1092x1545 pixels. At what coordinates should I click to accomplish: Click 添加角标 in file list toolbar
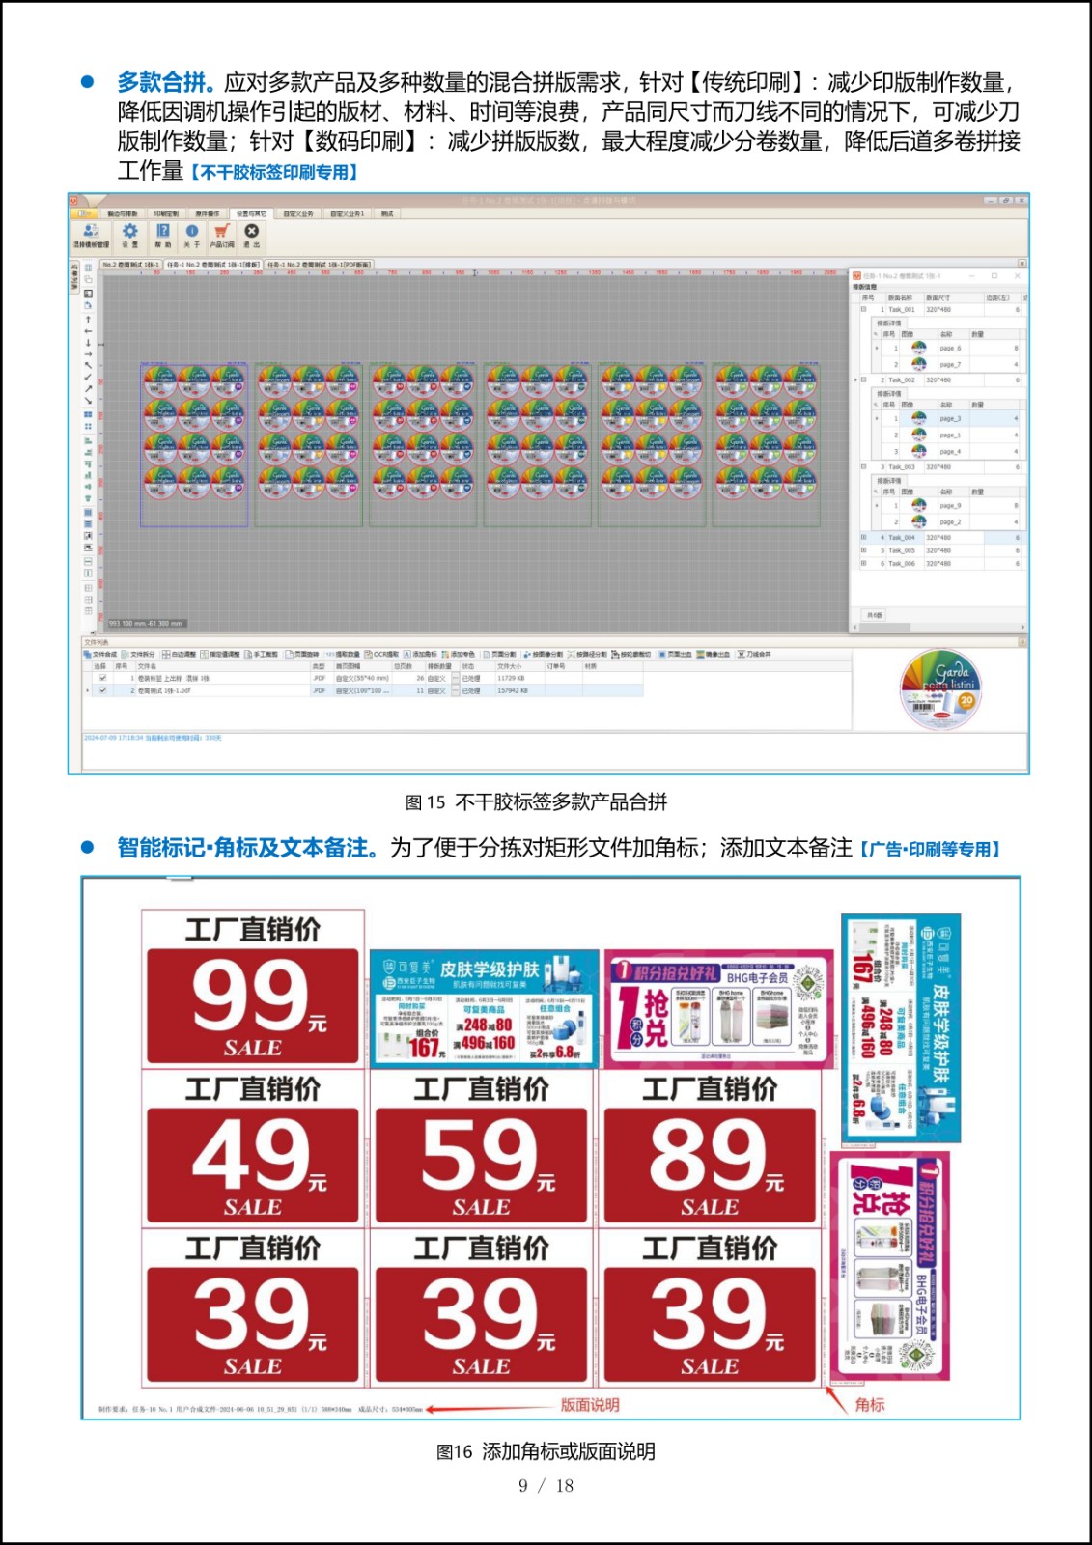point(421,654)
